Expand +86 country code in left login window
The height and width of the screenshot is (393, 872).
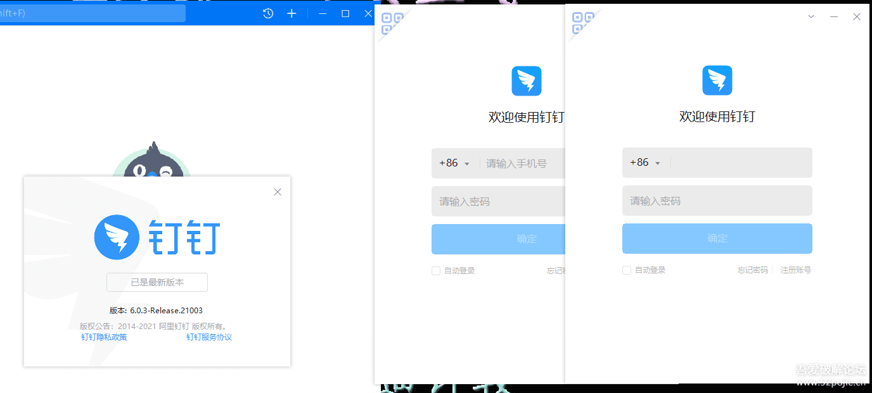tap(454, 163)
